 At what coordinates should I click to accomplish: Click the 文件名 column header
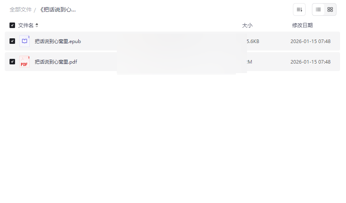[x=26, y=25]
